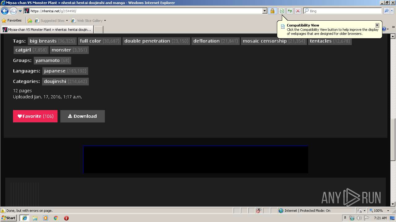The width and height of the screenshot is (396, 222).
Task: Click the Internet Protected Mode zone indicator
Action: 304,211
